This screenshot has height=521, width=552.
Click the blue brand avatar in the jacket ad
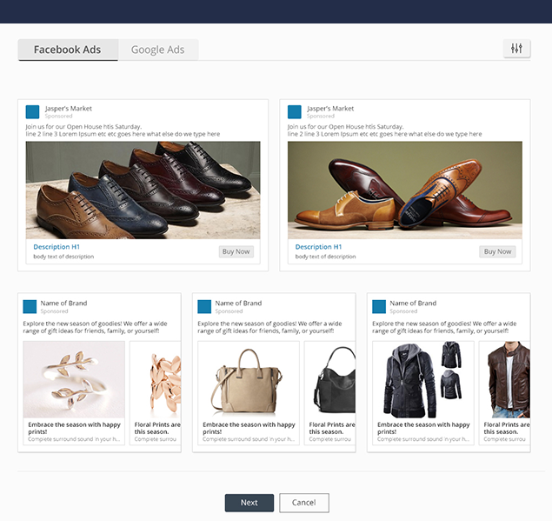tap(379, 307)
